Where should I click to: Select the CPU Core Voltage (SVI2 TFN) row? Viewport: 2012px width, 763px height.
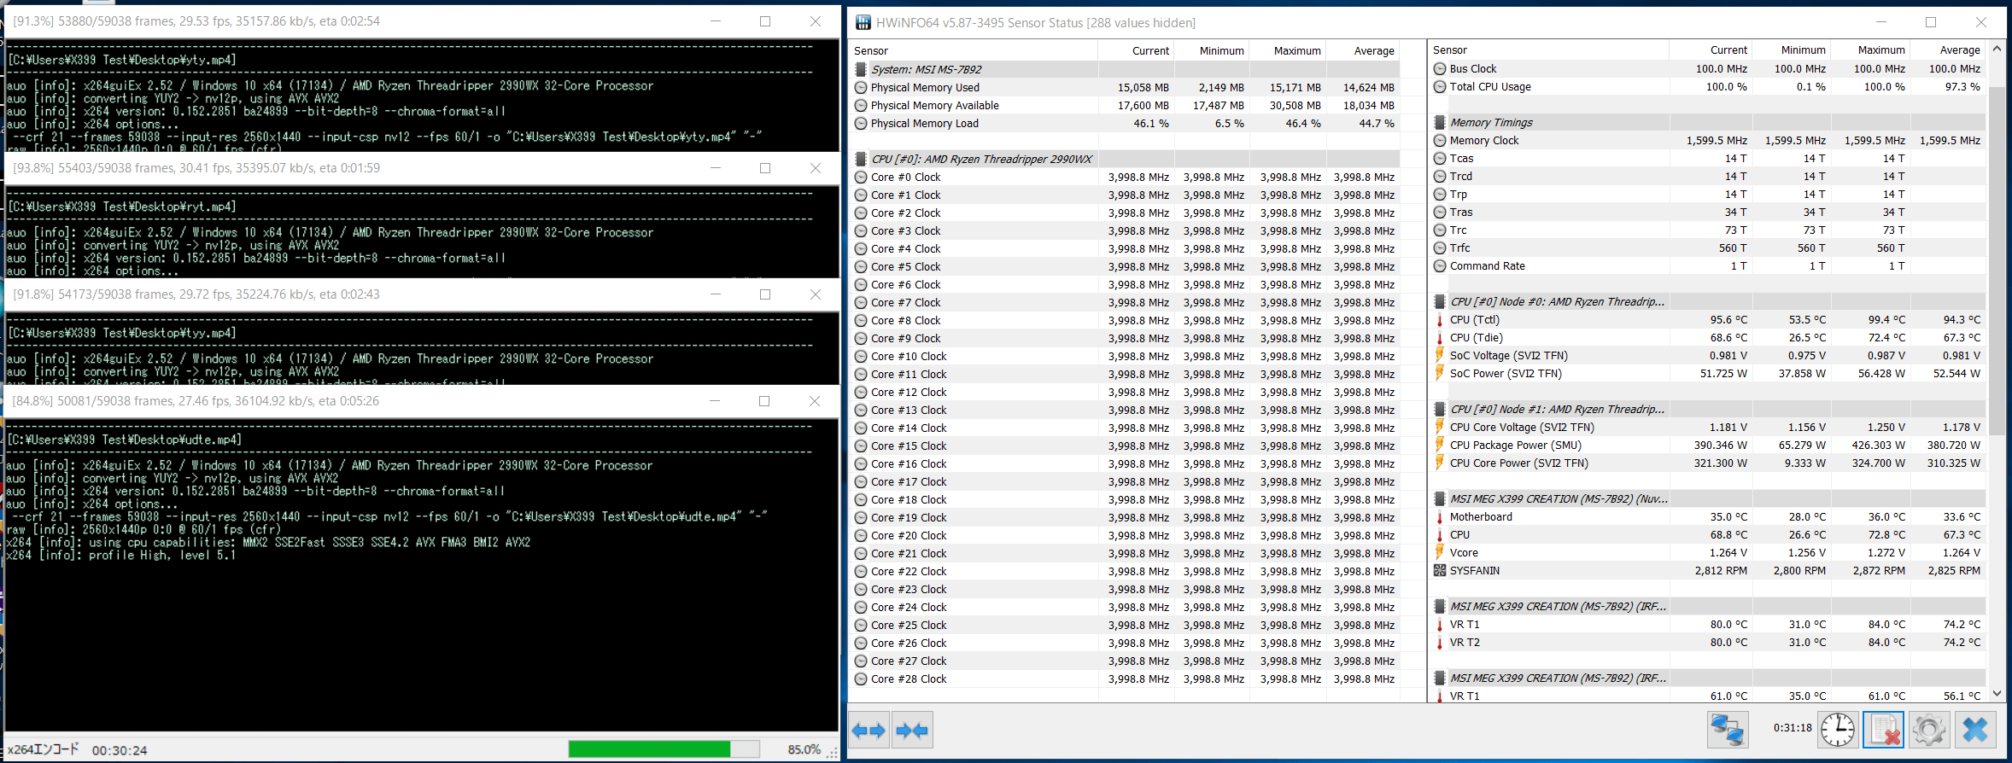tap(1707, 427)
